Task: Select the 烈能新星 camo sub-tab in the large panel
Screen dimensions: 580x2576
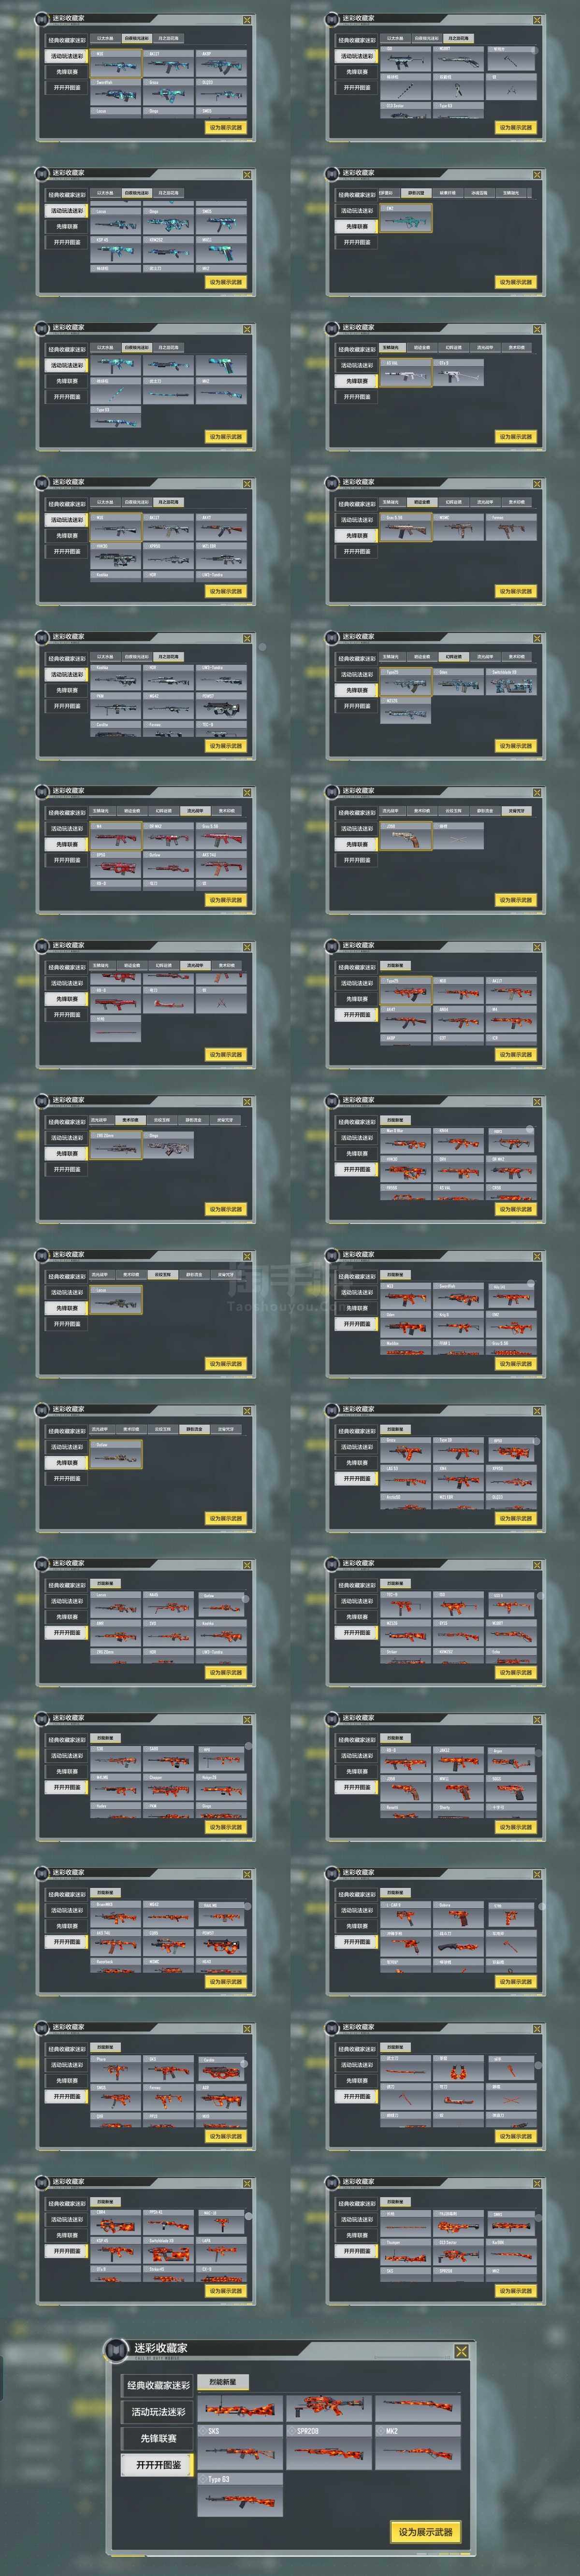Action: (x=223, y=2381)
